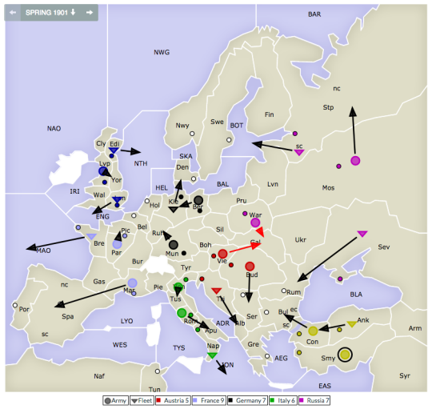
Task: Select the French army in Paris
Action: (x=117, y=244)
